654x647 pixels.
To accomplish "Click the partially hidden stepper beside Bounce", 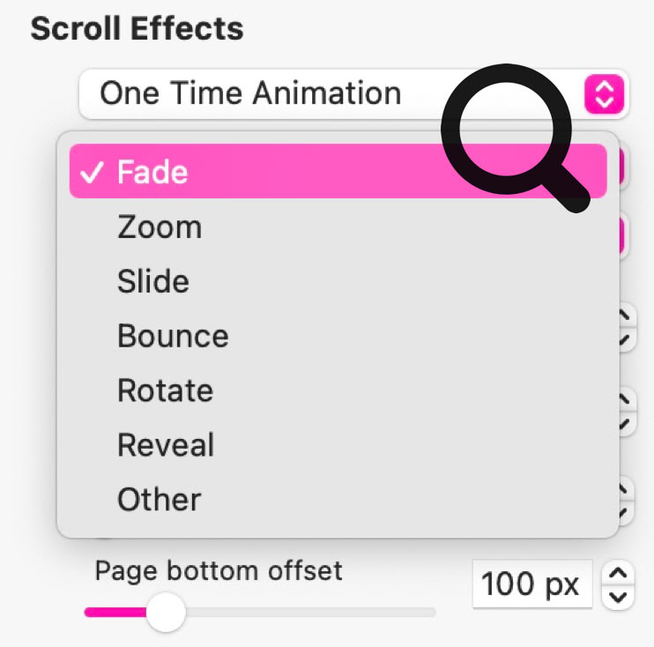I will [x=624, y=328].
